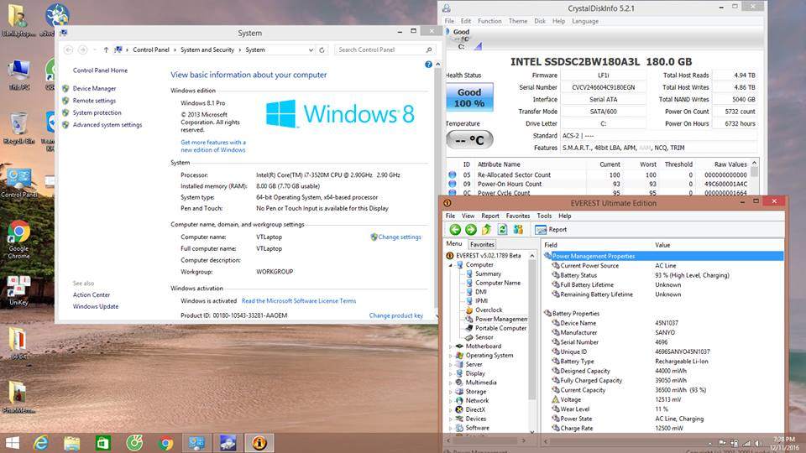
Task: Click the temperature indicator in CrystalDiskInfo
Action: click(469, 140)
